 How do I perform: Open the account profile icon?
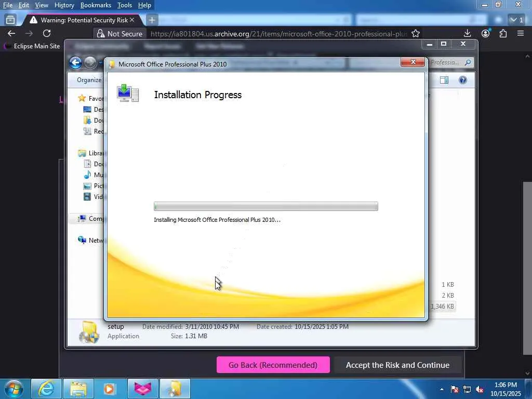point(486,33)
